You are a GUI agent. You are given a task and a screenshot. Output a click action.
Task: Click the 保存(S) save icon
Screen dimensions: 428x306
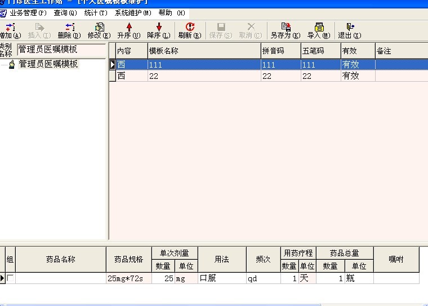coord(221,27)
